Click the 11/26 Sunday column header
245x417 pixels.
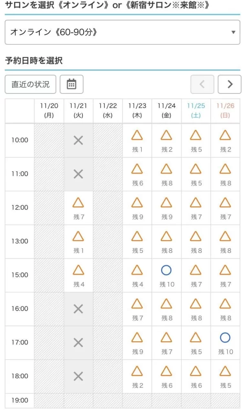pos(225,110)
